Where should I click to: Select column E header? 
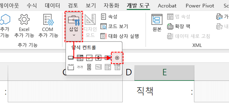[x=164, y=73]
